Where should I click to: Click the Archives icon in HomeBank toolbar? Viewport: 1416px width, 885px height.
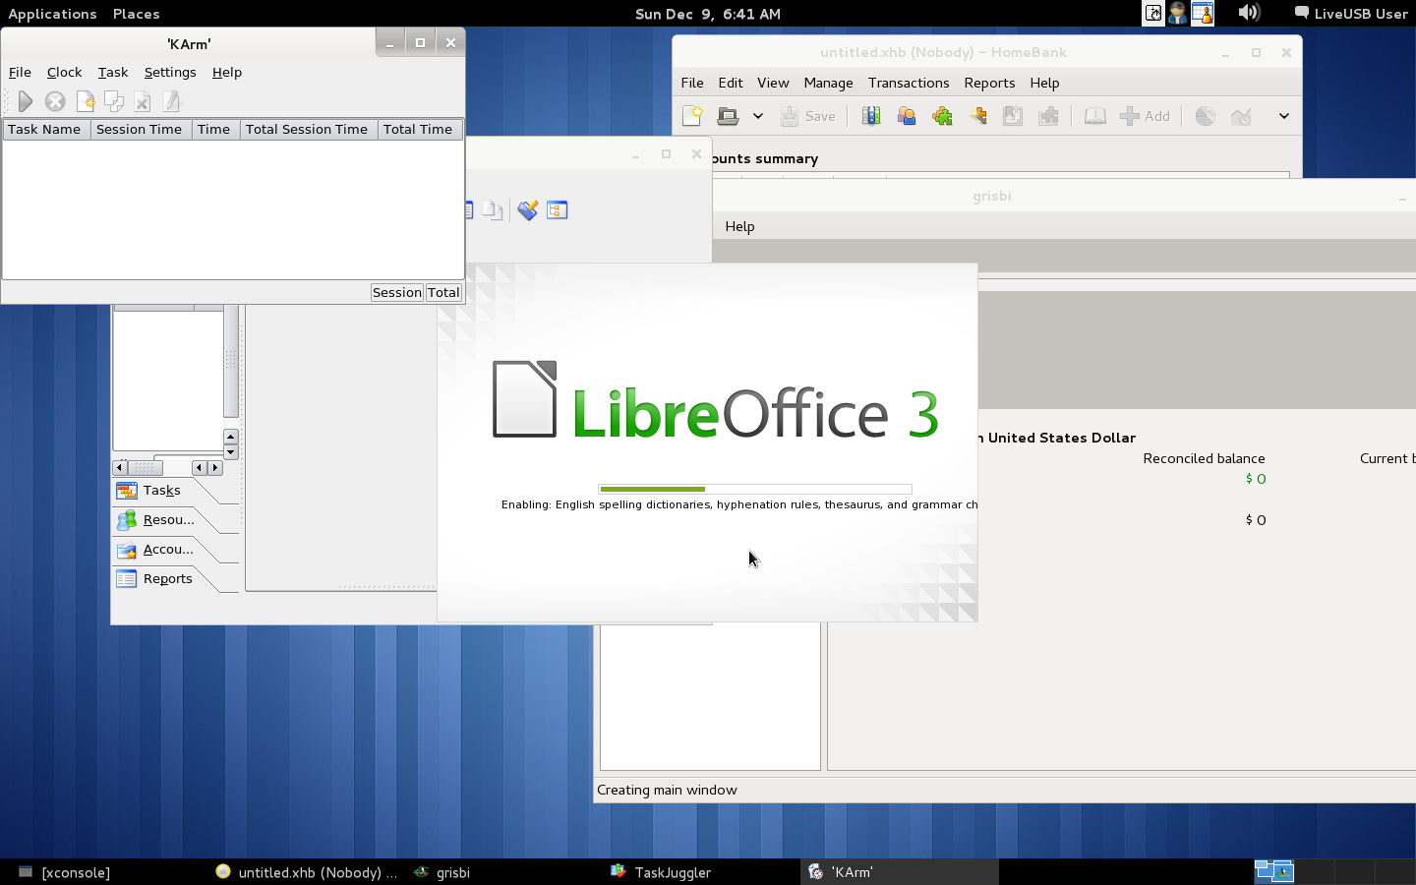click(x=1013, y=116)
